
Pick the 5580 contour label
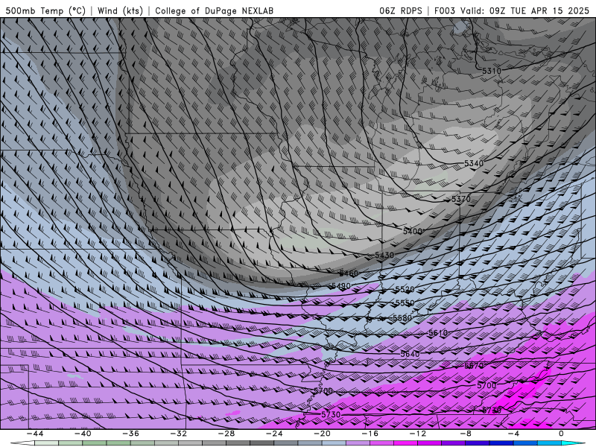point(402,318)
